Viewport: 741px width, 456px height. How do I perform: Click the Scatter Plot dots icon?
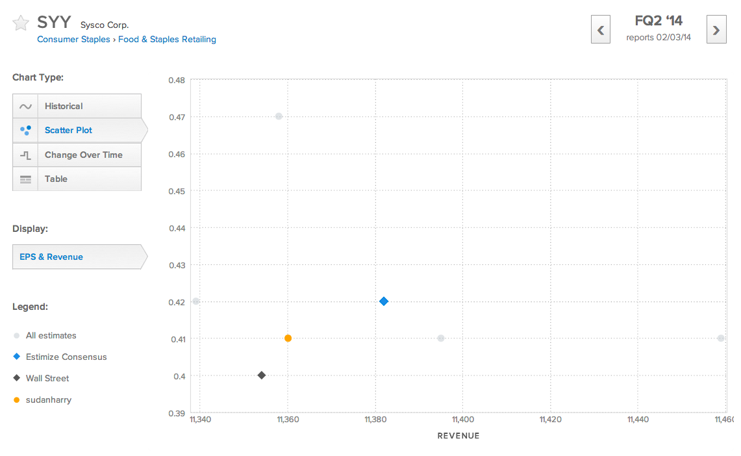point(25,130)
